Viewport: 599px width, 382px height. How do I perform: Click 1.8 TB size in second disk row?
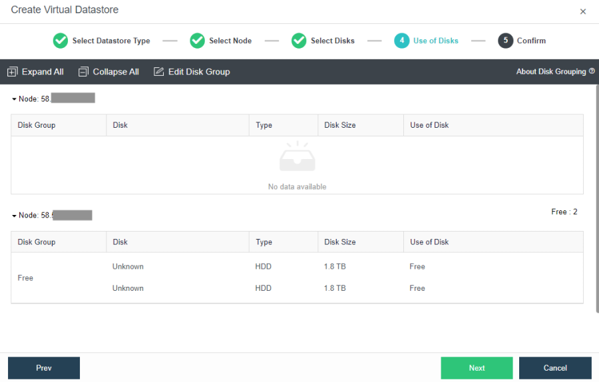[x=335, y=288]
